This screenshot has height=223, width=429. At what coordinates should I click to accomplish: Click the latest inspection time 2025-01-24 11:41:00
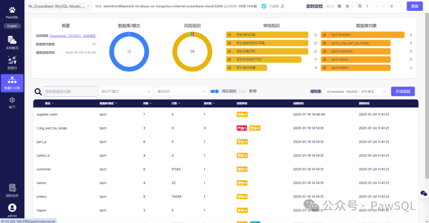(x=80, y=52)
